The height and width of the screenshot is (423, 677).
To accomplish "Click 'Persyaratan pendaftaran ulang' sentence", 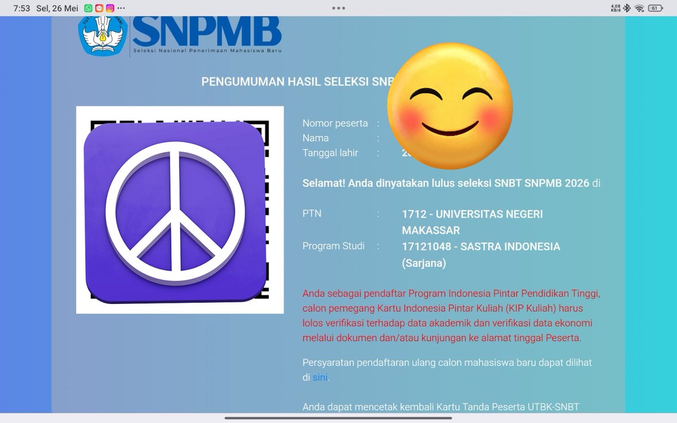I will (447, 370).
